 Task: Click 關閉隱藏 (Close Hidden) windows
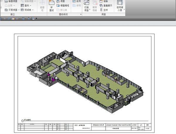tap(95, 6)
